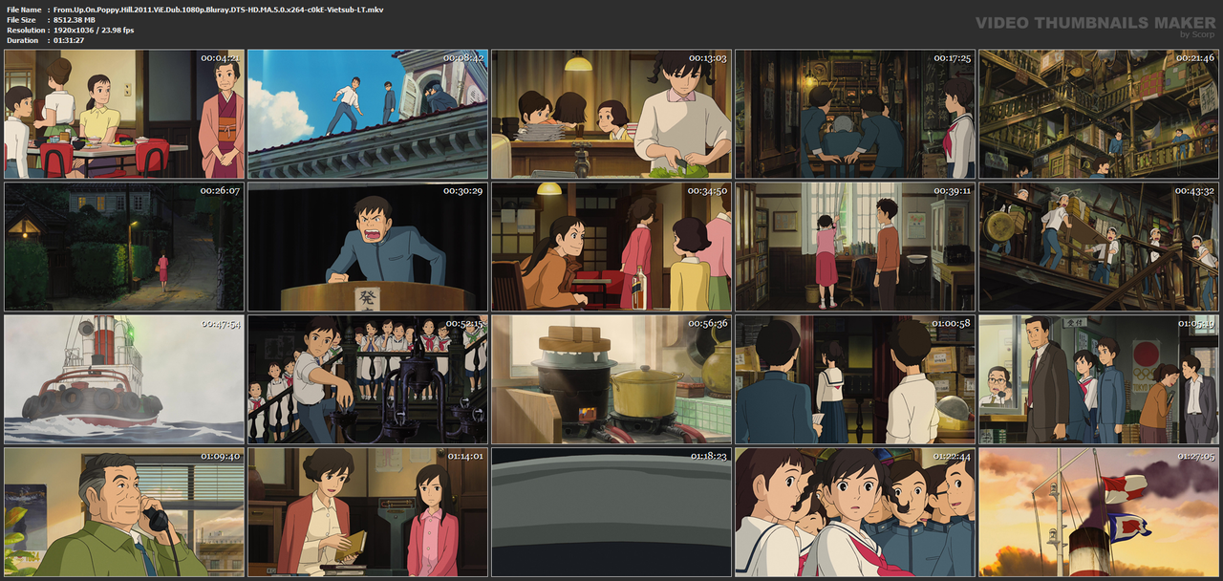The width and height of the screenshot is (1223, 581).
Task: Click the 'Resolution' header label
Action: pos(24,30)
